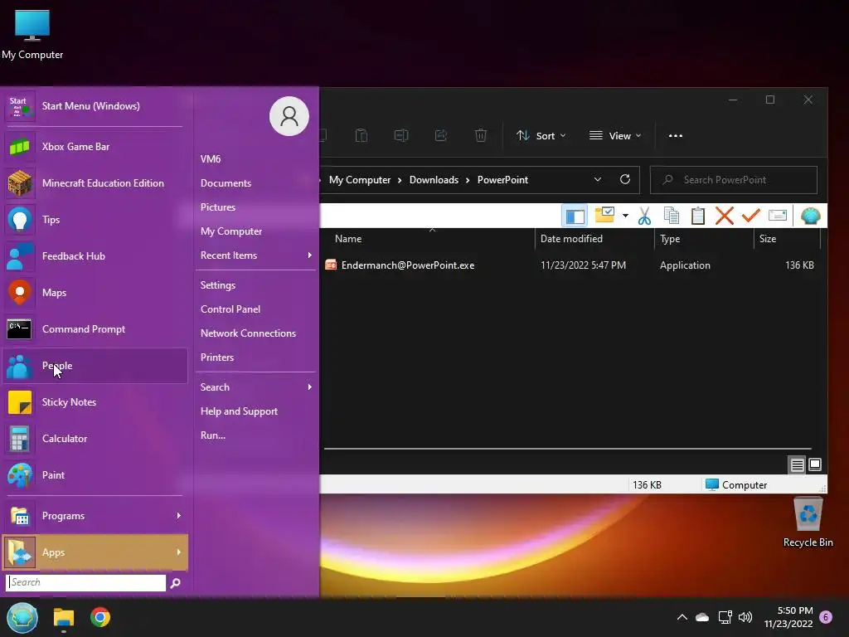Click the Start button on taskbar
849x637 pixels.
click(x=22, y=617)
